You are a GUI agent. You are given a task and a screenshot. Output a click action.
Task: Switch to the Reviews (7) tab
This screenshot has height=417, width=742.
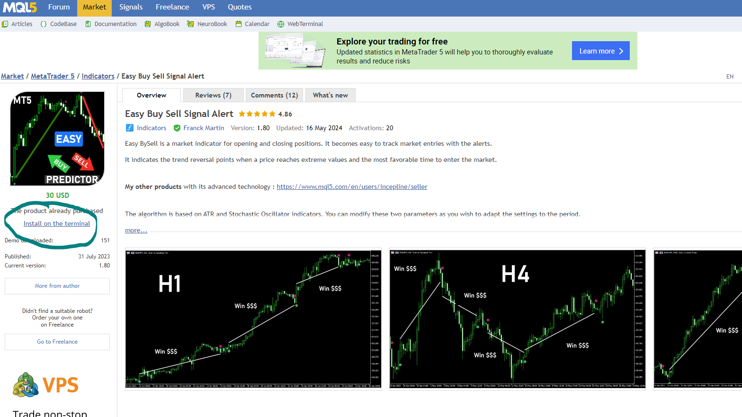[214, 95]
